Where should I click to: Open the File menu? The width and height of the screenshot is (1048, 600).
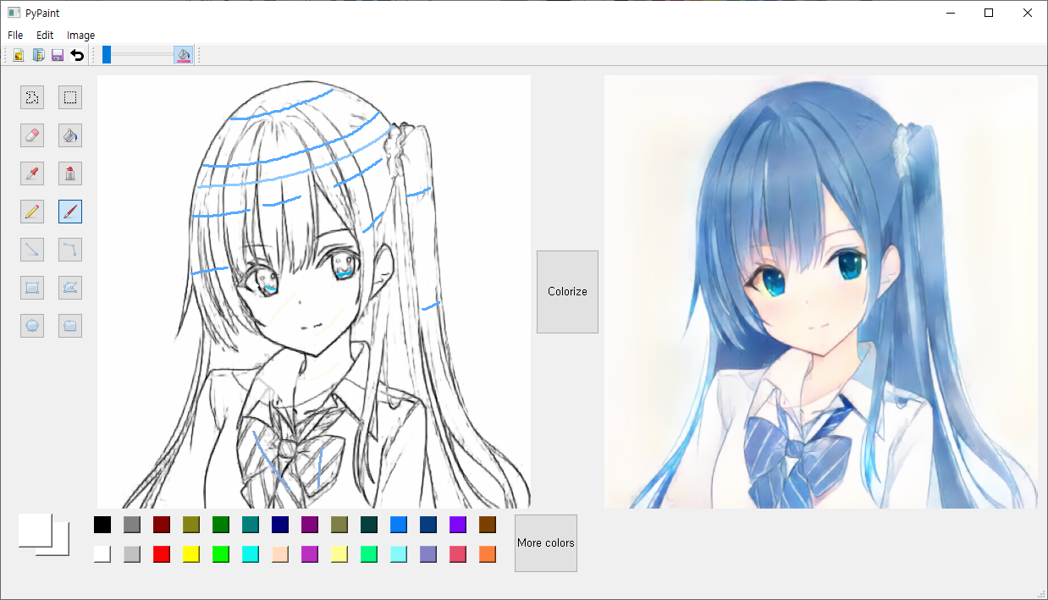pyautogui.click(x=15, y=36)
